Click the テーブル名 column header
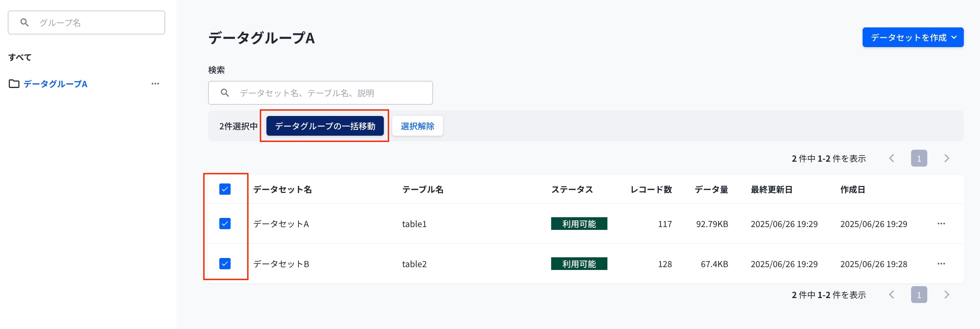The width and height of the screenshot is (980, 329). coord(423,189)
